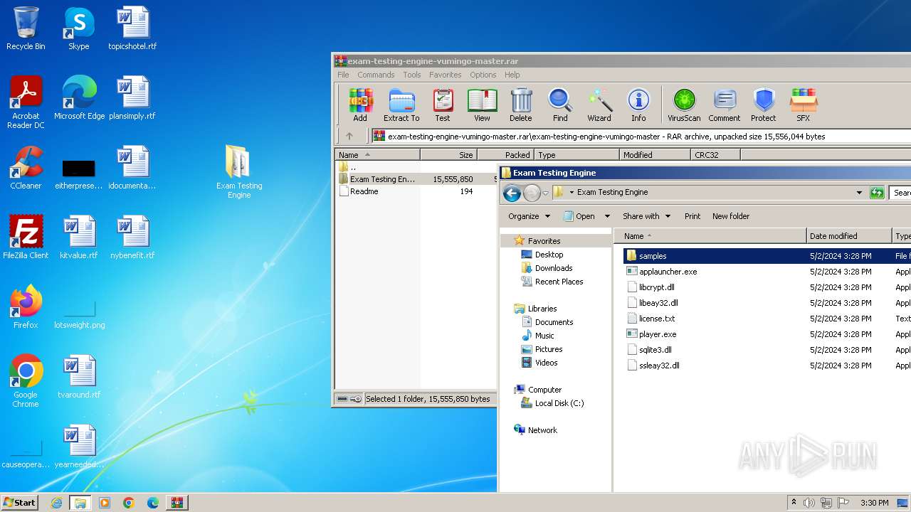
Task: Click Internet Explorer taskbar icon
Action: pyautogui.click(x=56, y=503)
